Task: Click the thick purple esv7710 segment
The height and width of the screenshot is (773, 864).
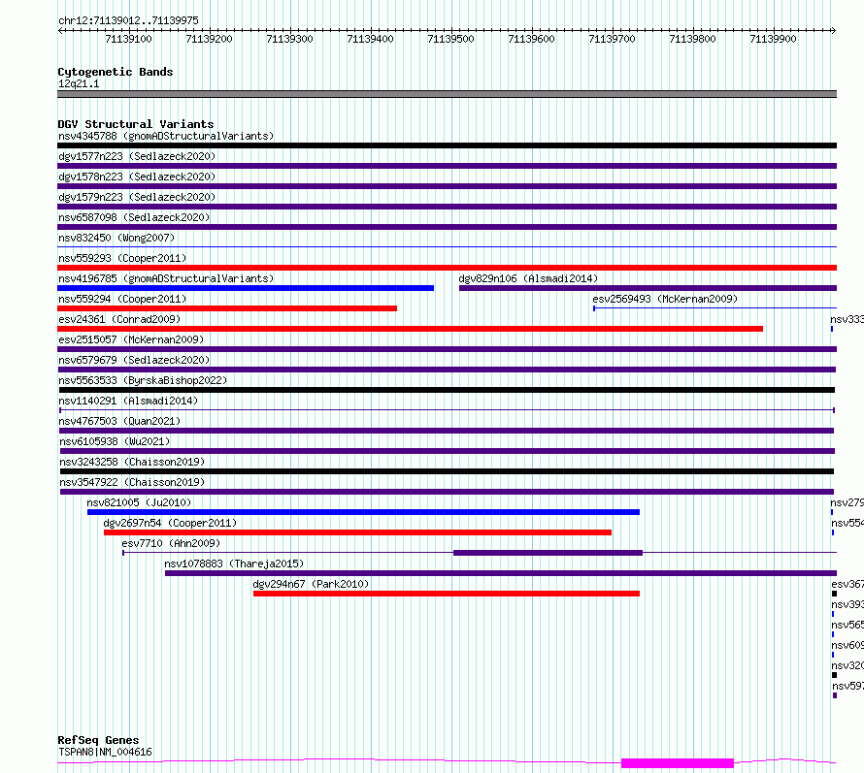Action: click(x=548, y=553)
